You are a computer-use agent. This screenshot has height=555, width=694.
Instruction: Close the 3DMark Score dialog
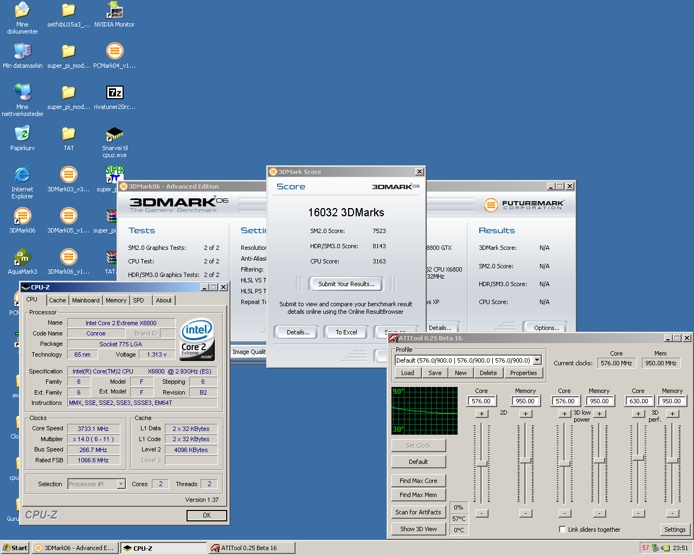(x=419, y=172)
